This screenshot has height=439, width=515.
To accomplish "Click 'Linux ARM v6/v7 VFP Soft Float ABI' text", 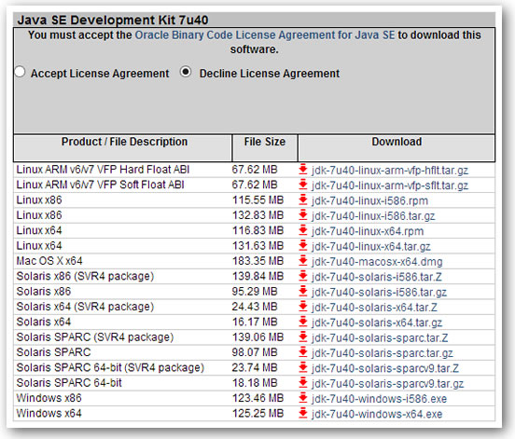I will (x=100, y=185).
